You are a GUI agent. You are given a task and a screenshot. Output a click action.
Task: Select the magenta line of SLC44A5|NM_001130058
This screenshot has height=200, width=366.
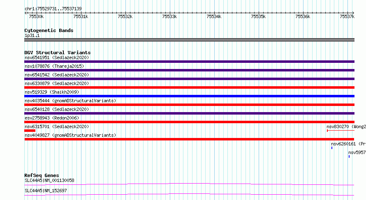pos(189,184)
